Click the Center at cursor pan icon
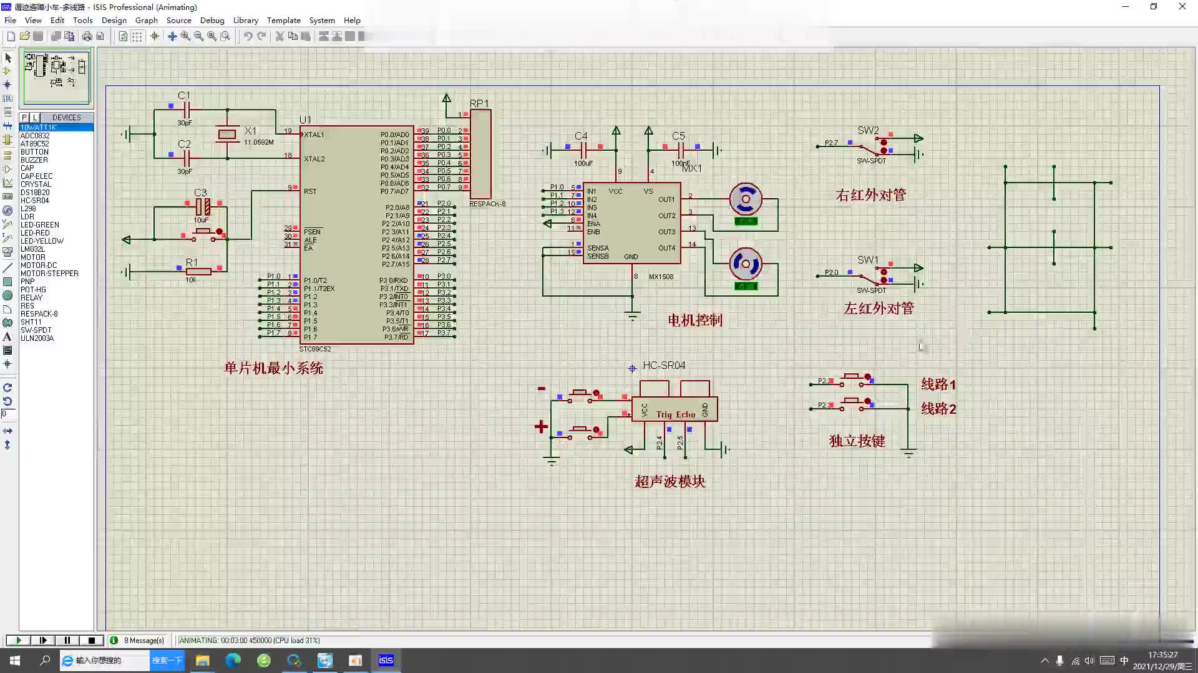The width and height of the screenshot is (1198, 673). [172, 36]
